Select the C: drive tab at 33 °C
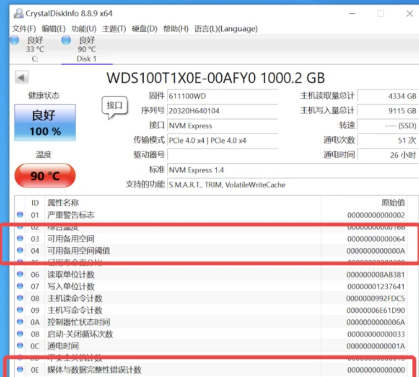The height and width of the screenshot is (377, 419). [x=35, y=49]
